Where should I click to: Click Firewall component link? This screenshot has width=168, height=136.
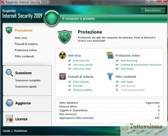coord(78,86)
